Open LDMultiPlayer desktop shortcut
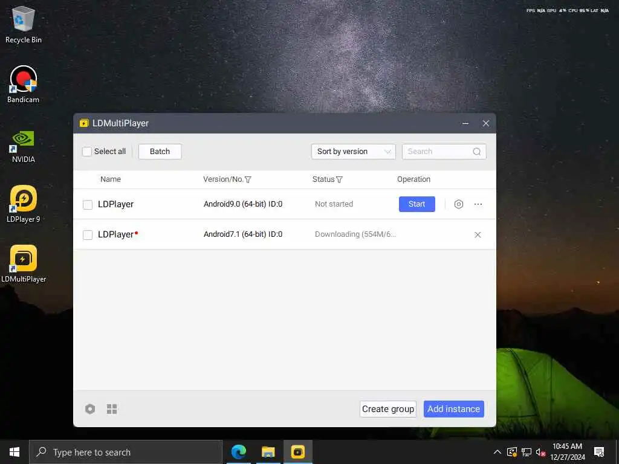Image resolution: width=619 pixels, height=464 pixels. point(24,264)
